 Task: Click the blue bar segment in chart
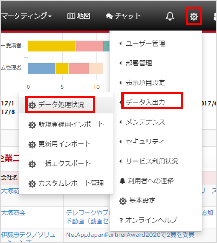coord(41,68)
